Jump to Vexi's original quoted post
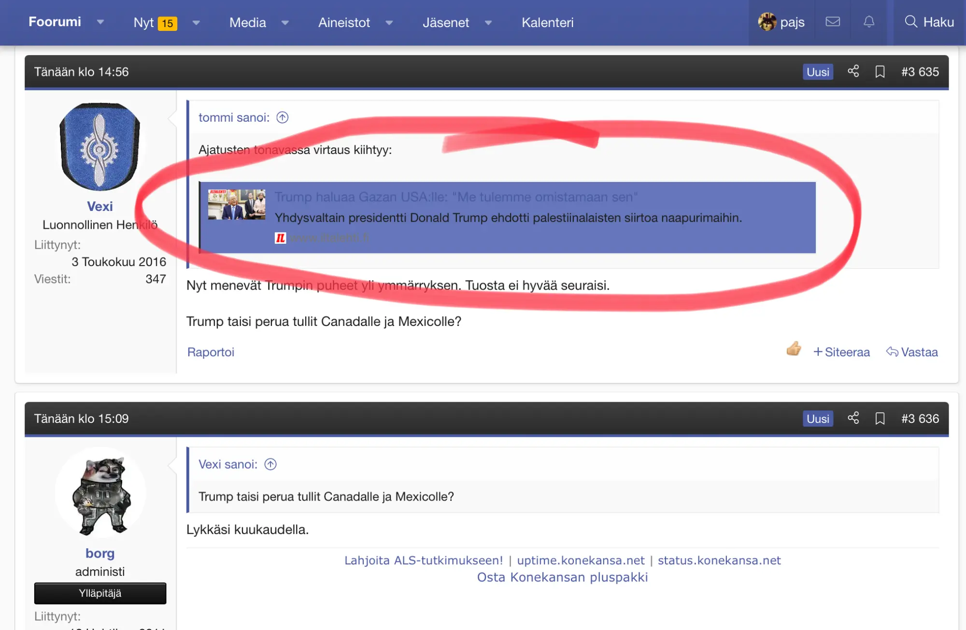966x630 pixels. 270,464
